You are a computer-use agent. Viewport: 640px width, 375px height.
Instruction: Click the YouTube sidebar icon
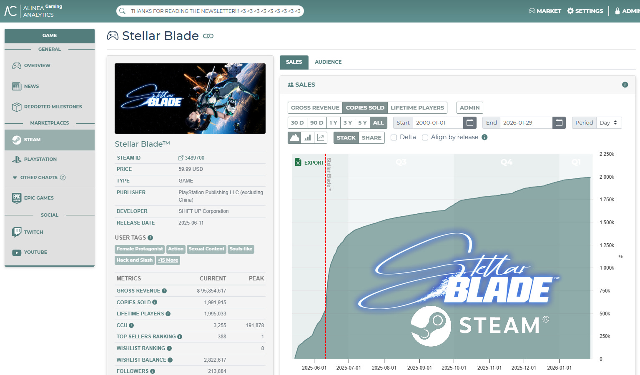[17, 252]
